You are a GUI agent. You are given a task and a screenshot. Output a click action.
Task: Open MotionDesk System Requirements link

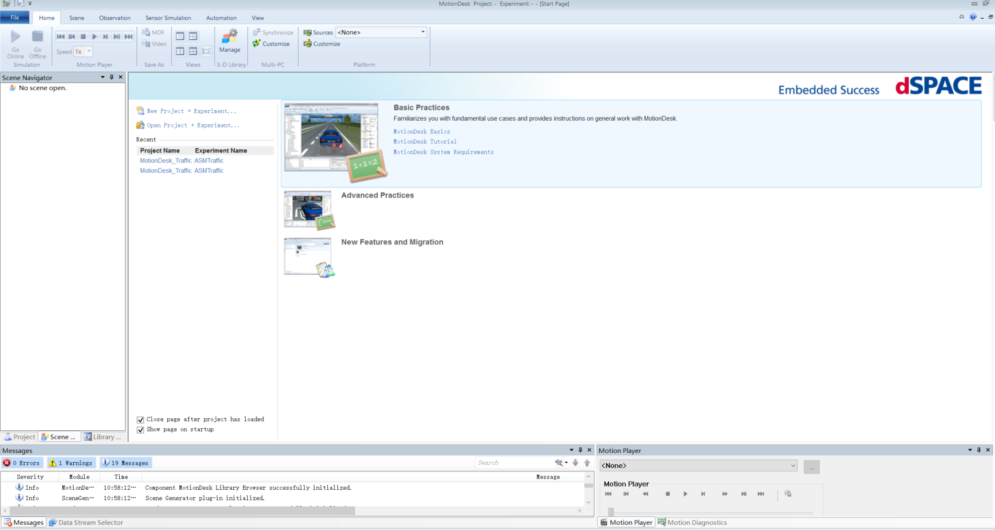[443, 152]
